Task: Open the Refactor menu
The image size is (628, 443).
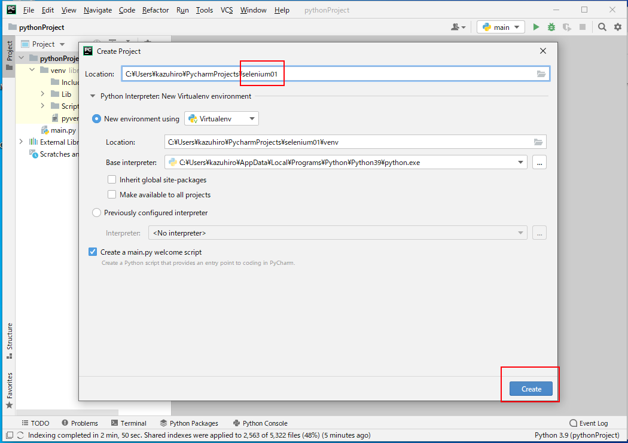Action: (x=156, y=10)
